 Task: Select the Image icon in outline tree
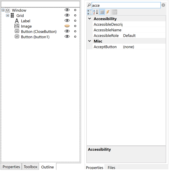point(17,26)
